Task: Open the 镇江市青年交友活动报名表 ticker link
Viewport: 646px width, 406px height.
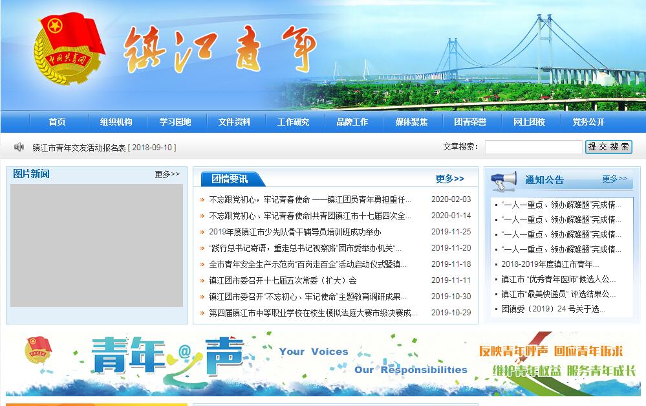Action: [x=104, y=148]
